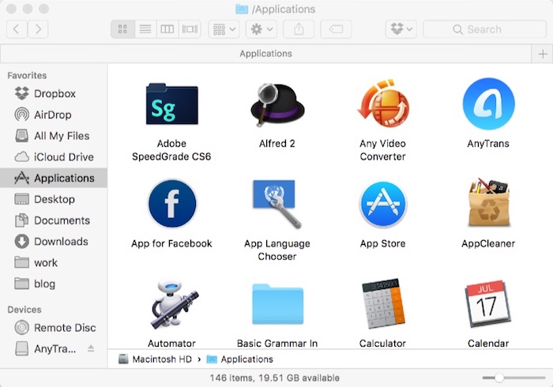Image resolution: width=553 pixels, height=387 pixels.
Task: Add a new tab with plus button
Action: click(x=542, y=54)
